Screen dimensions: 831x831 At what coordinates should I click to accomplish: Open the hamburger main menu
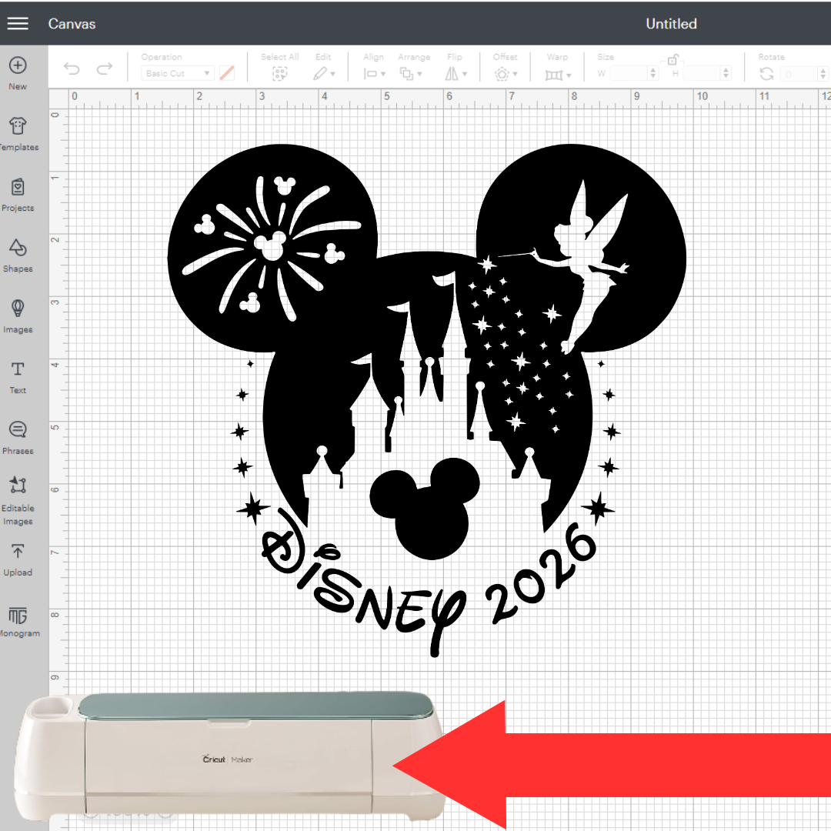(18, 23)
